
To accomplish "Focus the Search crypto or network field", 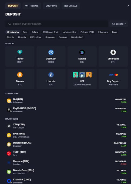I will tap(57, 24).
